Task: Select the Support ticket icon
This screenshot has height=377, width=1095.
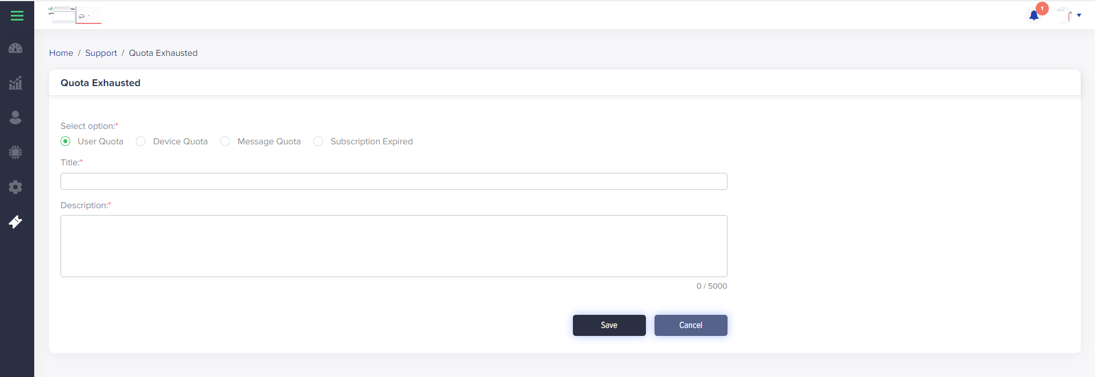Action: [15, 222]
